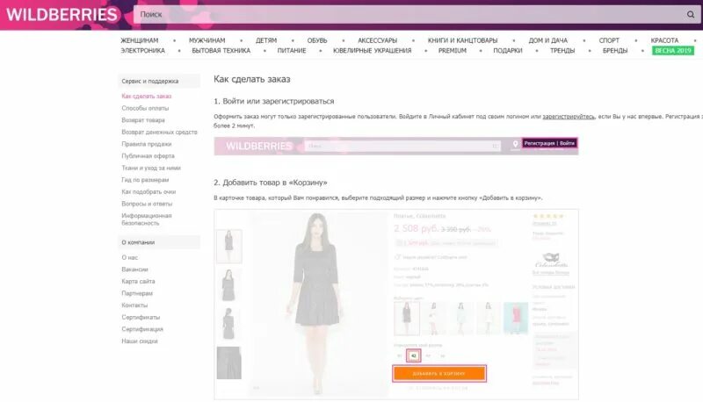
Task: Open the СПОРТ category
Action: pos(609,40)
